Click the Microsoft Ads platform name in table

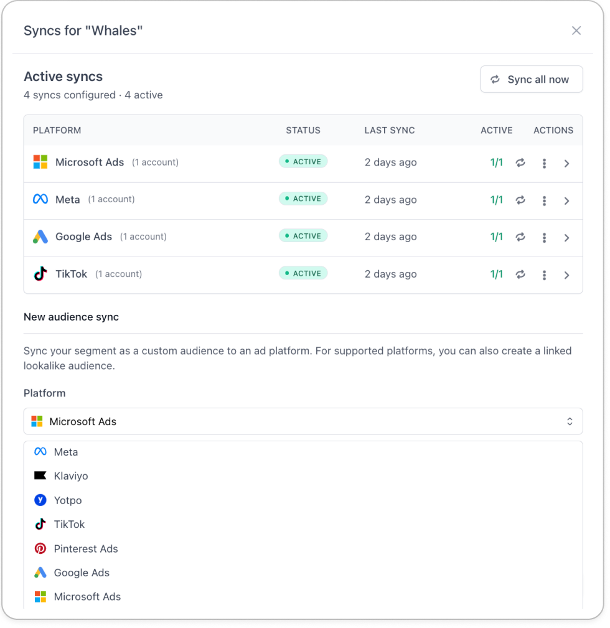[90, 162]
